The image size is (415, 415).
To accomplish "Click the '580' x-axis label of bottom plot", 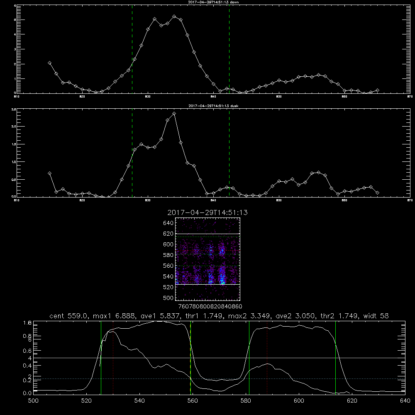I will point(246,401).
